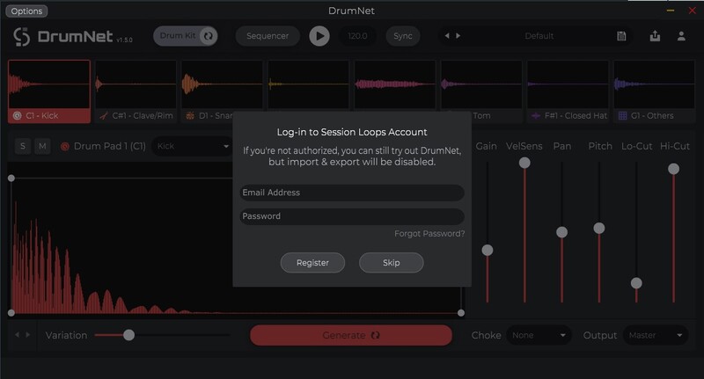Click the Email Address field
The image size is (704, 379).
[352, 193]
